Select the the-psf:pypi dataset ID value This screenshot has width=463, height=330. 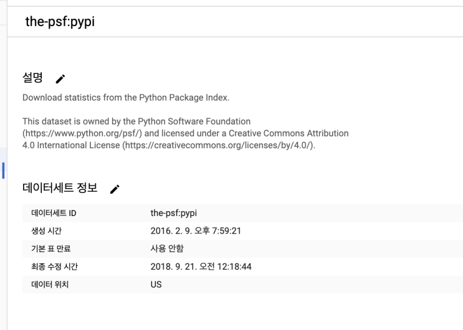(174, 213)
